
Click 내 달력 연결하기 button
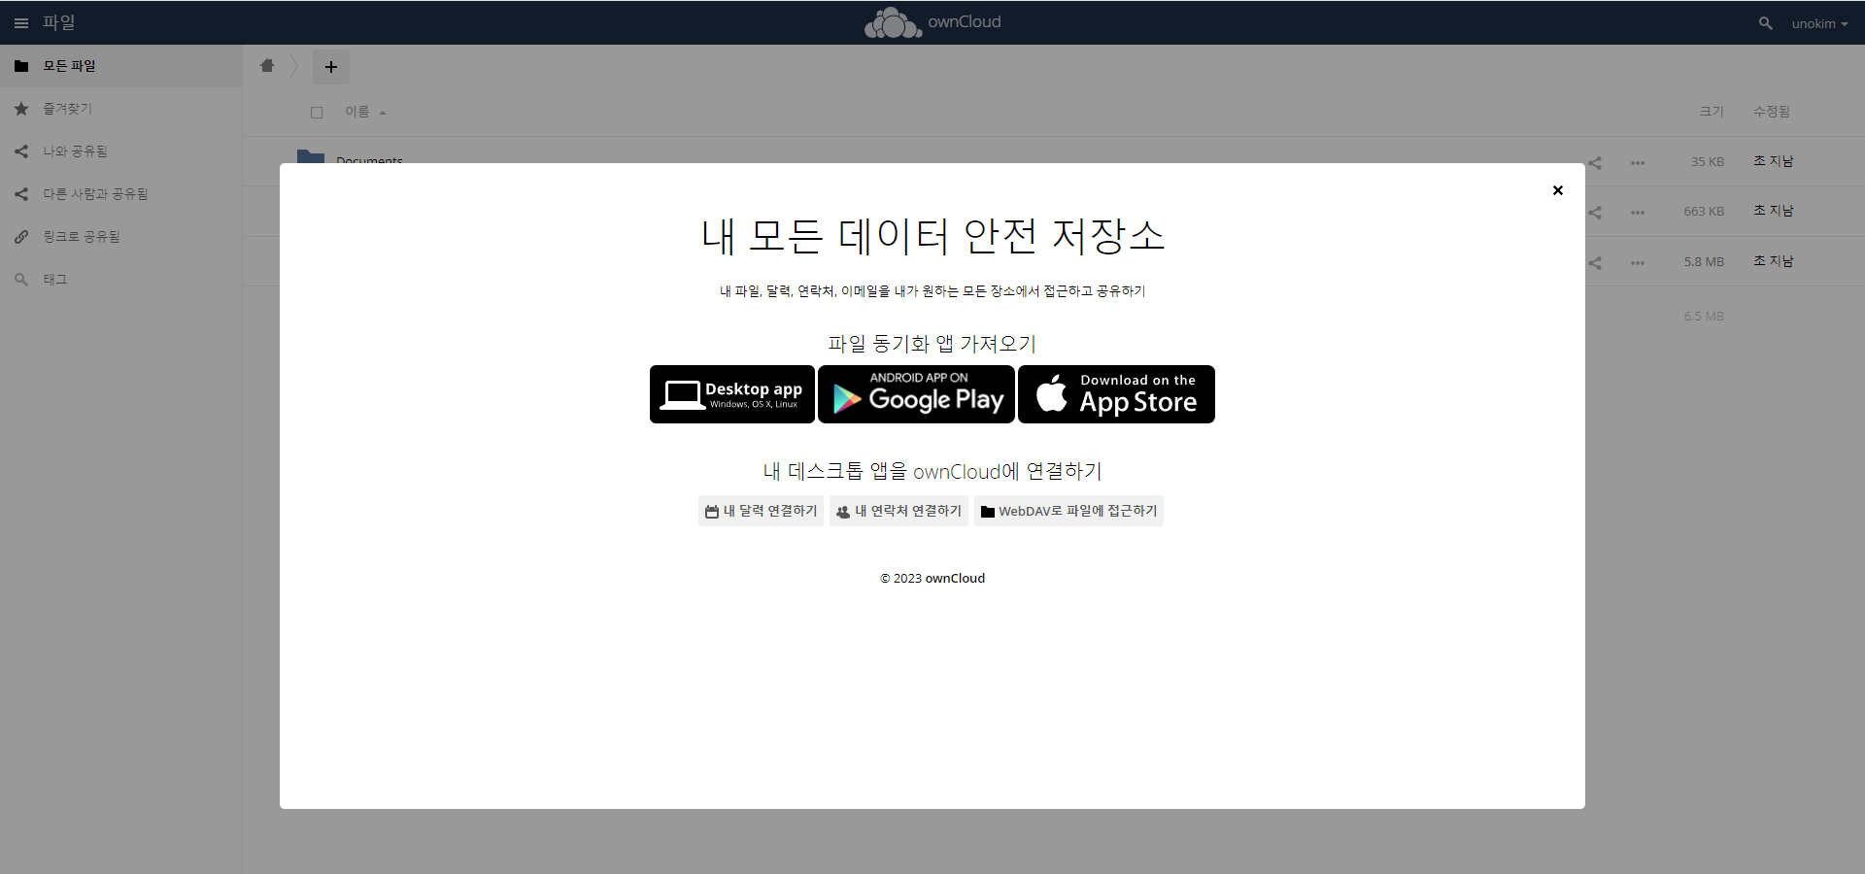coord(761,511)
